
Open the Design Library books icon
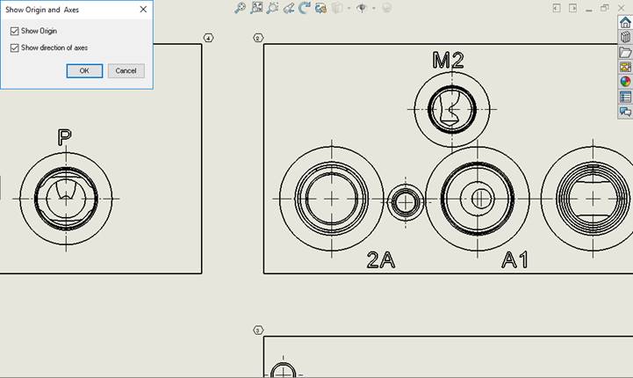coord(625,37)
